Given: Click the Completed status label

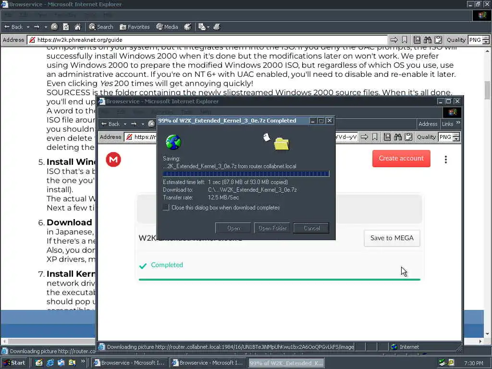Looking at the screenshot, I should 167,265.
